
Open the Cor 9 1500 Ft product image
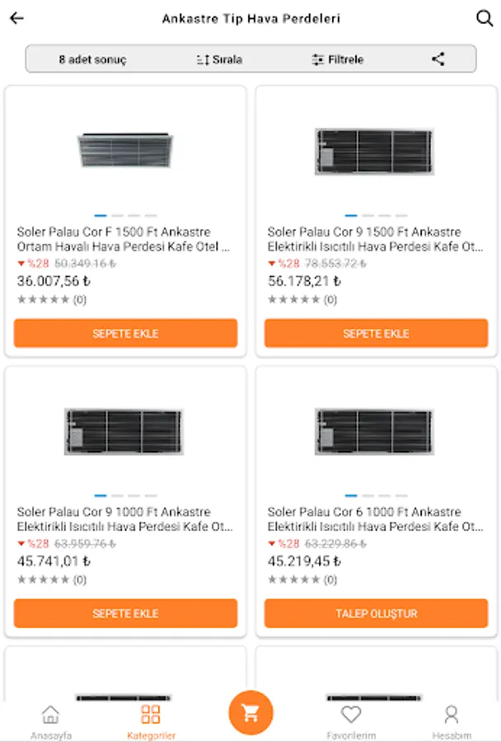click(x=376, y=152)
